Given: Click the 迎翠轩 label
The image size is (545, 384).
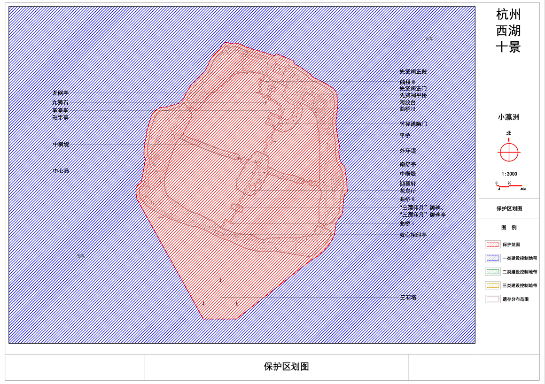Looking at the screenshot, I should tap(407, 184).
